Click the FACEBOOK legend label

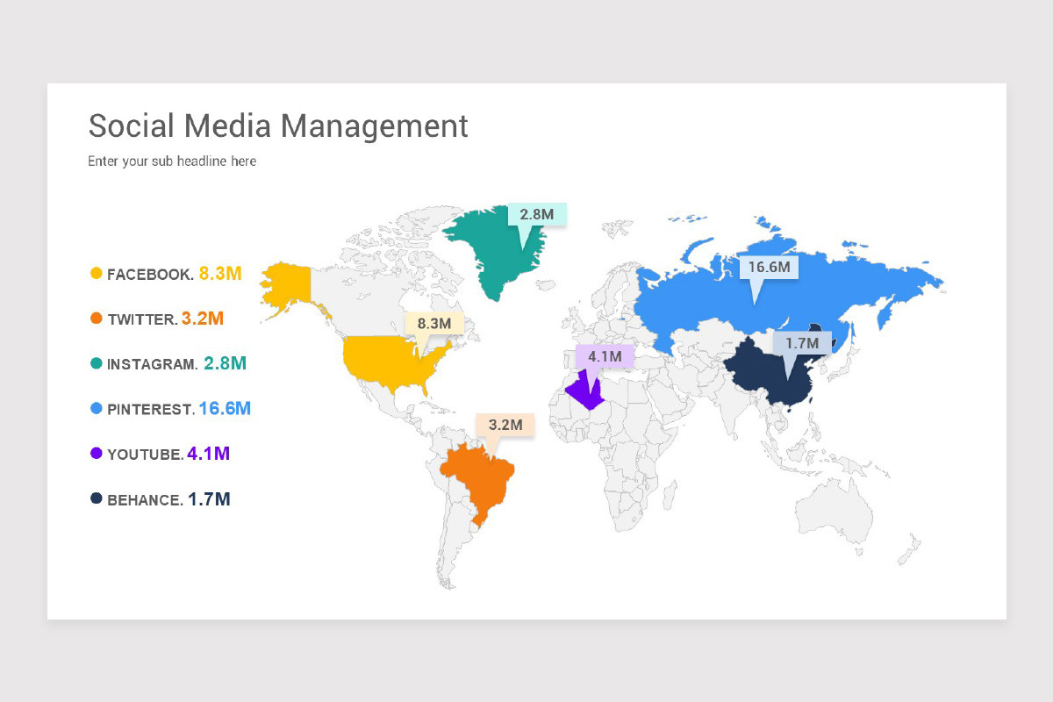tap(150, 275)
